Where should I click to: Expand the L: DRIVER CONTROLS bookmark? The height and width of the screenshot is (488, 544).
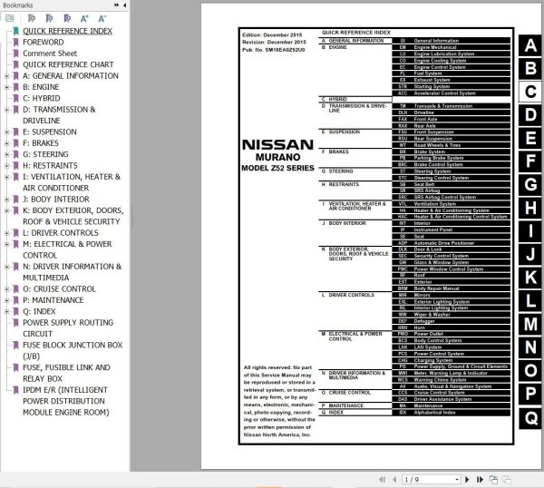click(x=7, y=233)
